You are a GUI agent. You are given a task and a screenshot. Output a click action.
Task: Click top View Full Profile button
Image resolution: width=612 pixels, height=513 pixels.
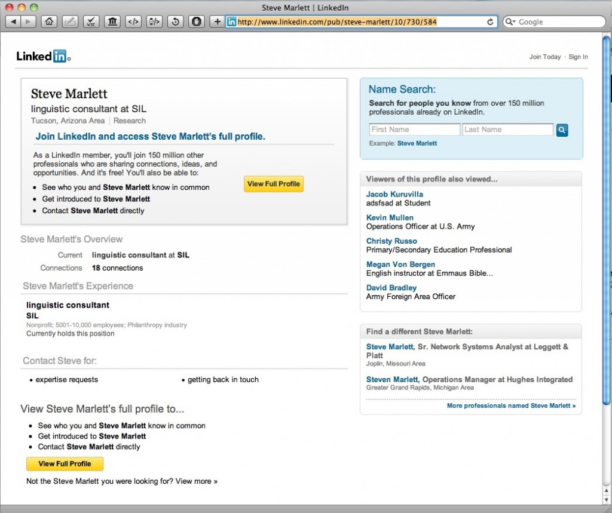tap(274, 184)
